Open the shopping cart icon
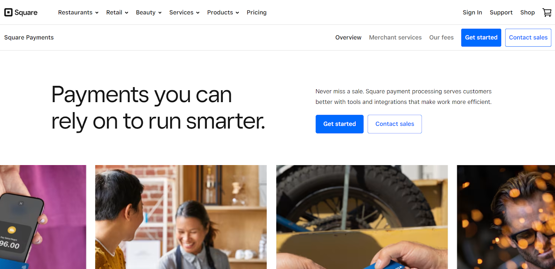Image resolution: width=555 pixels, height=269 pixels. (547, 12)
